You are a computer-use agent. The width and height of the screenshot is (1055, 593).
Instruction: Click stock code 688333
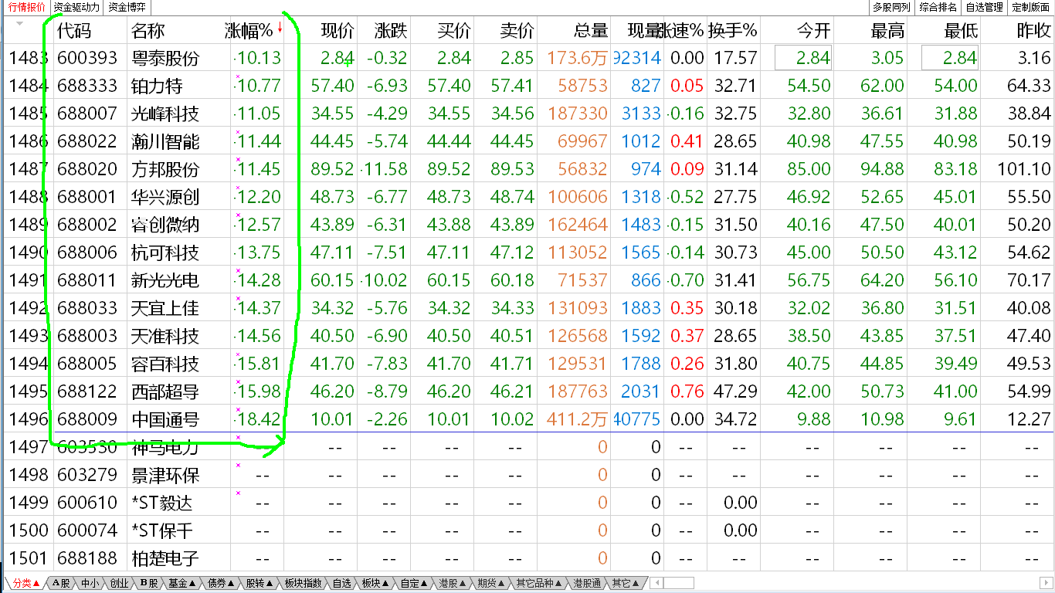[87, 86]
